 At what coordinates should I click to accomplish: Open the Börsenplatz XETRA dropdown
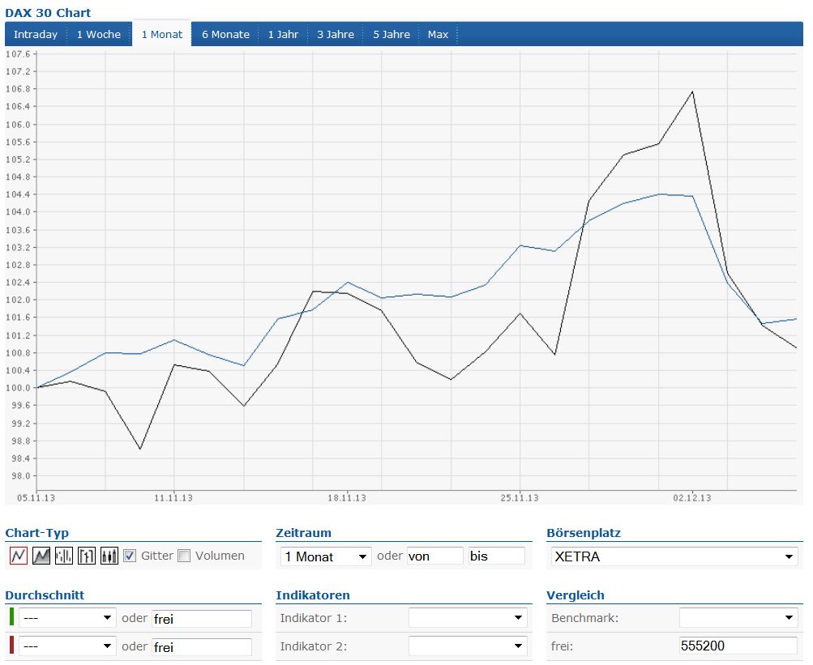pos(674,556)
